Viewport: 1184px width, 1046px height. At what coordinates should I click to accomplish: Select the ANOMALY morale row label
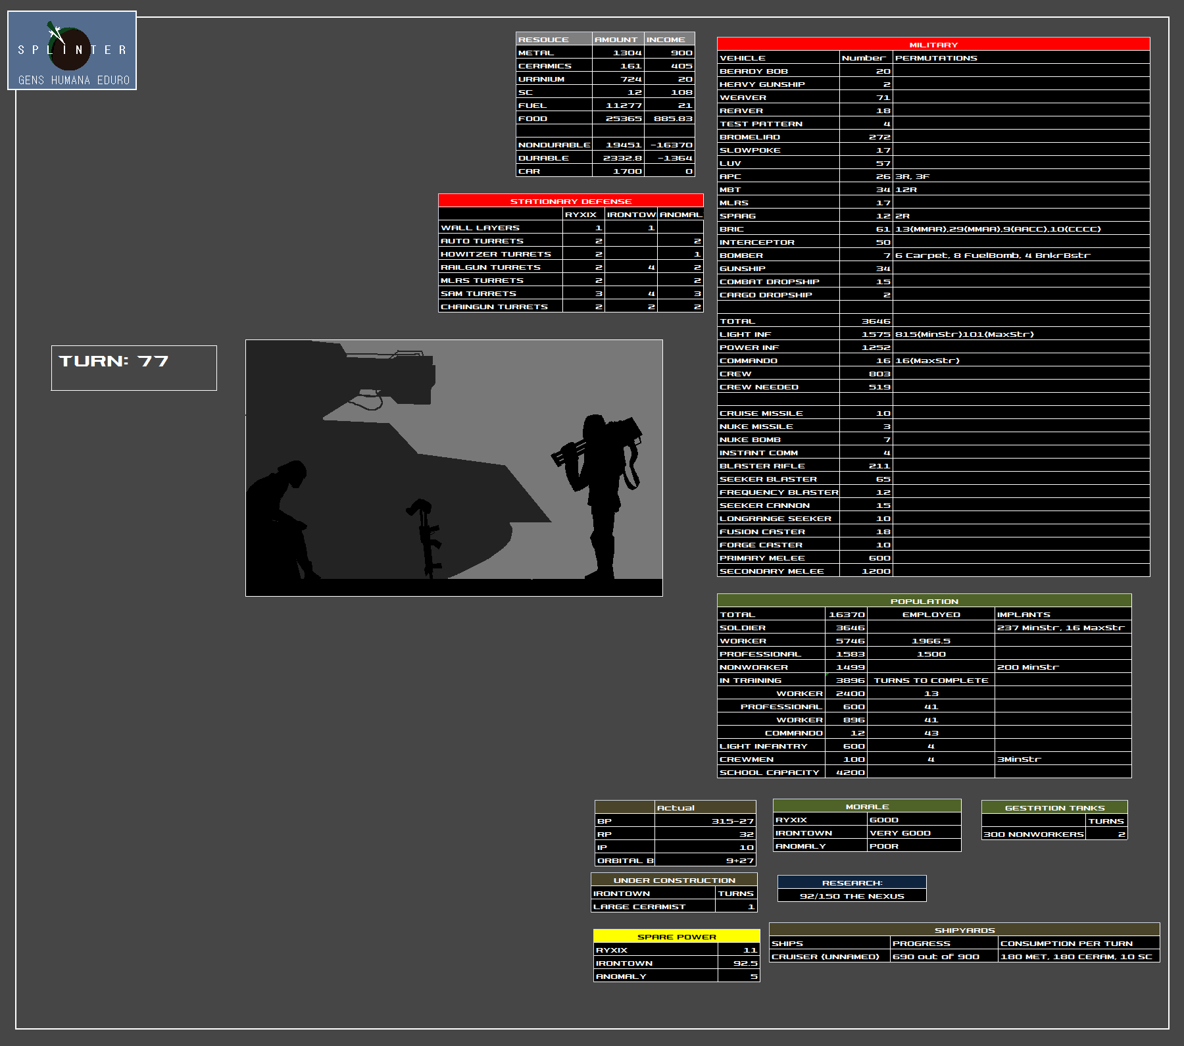click(x=801, y=847)
